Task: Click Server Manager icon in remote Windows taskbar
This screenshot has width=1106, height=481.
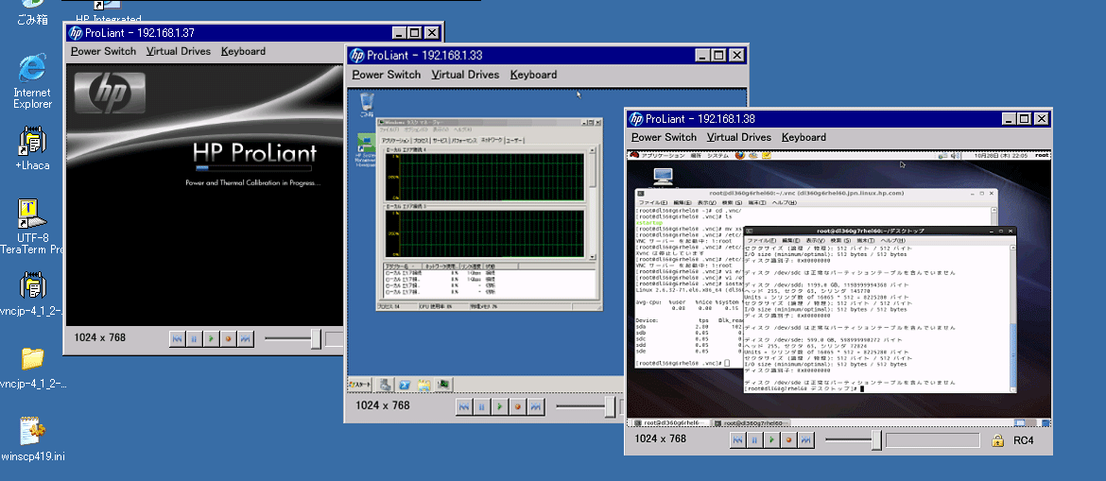Action: [x=385, y=385]
